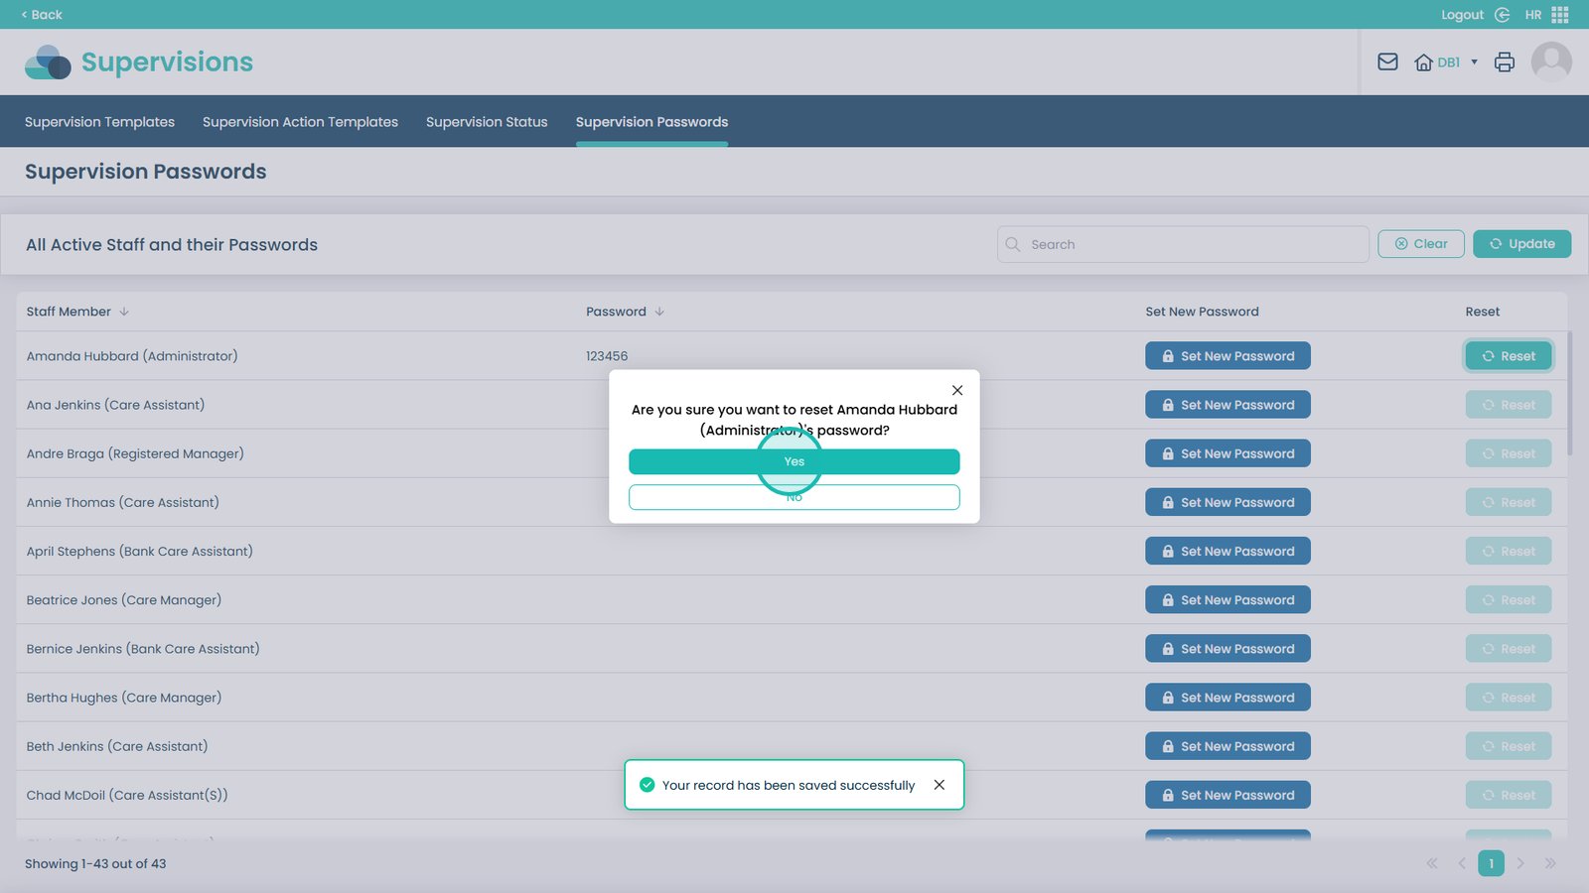Close the reset confirmation dialog
This screenshot has width=1589, height=893.
(x=957, y=390)
